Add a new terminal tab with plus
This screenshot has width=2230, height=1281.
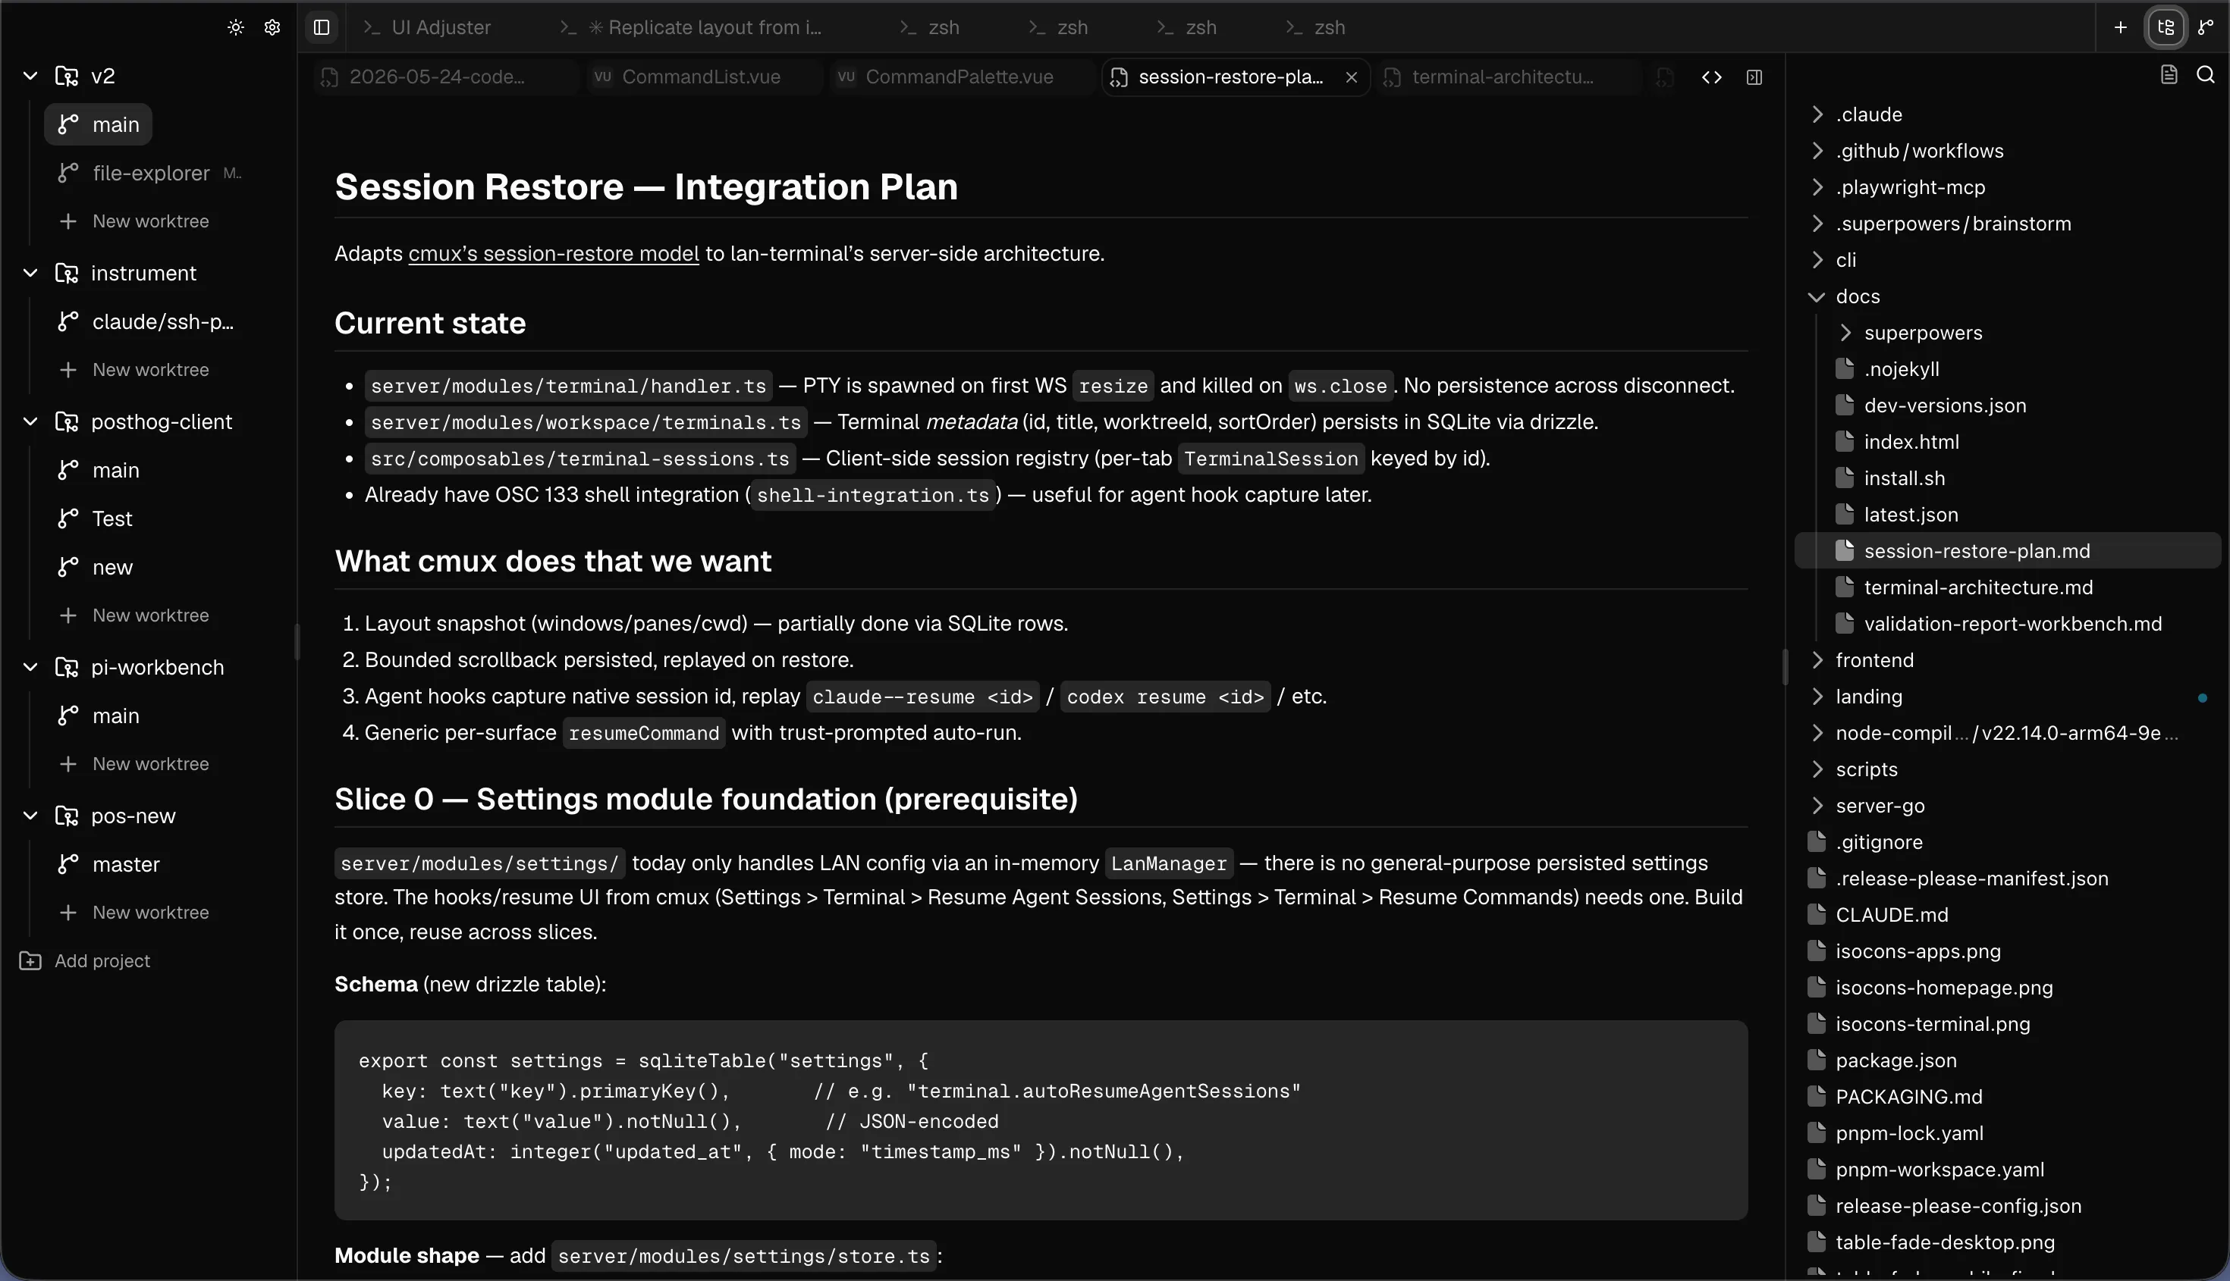tap(2120, 27)
